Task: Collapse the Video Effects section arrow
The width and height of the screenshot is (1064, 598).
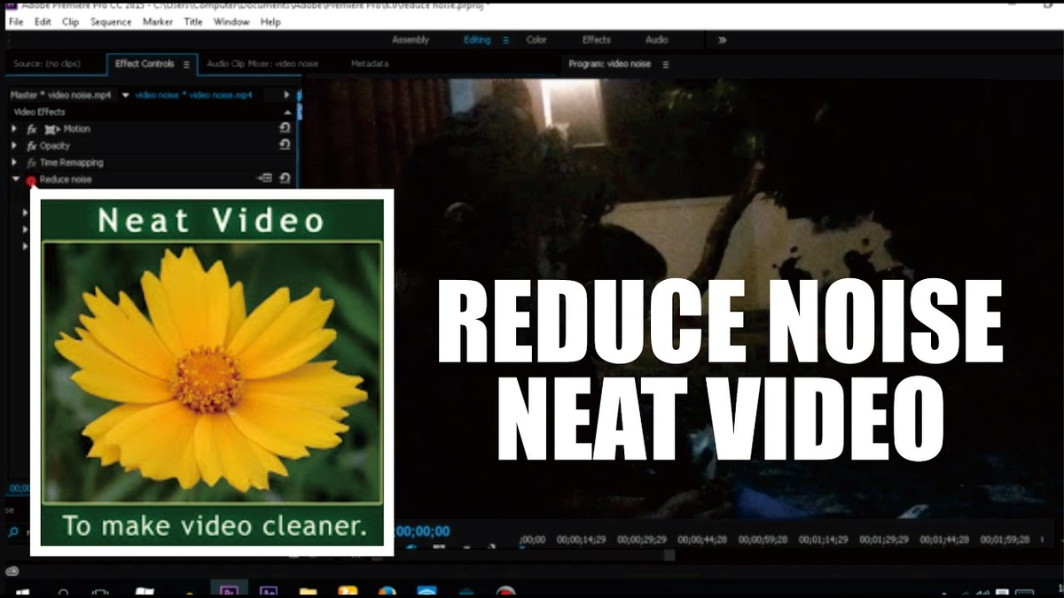Action: pyautogui.click(x=287, y=113)
